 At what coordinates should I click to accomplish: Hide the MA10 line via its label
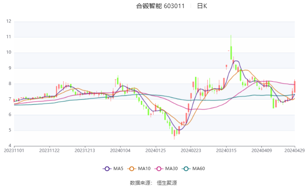click(x=144, y=168)
